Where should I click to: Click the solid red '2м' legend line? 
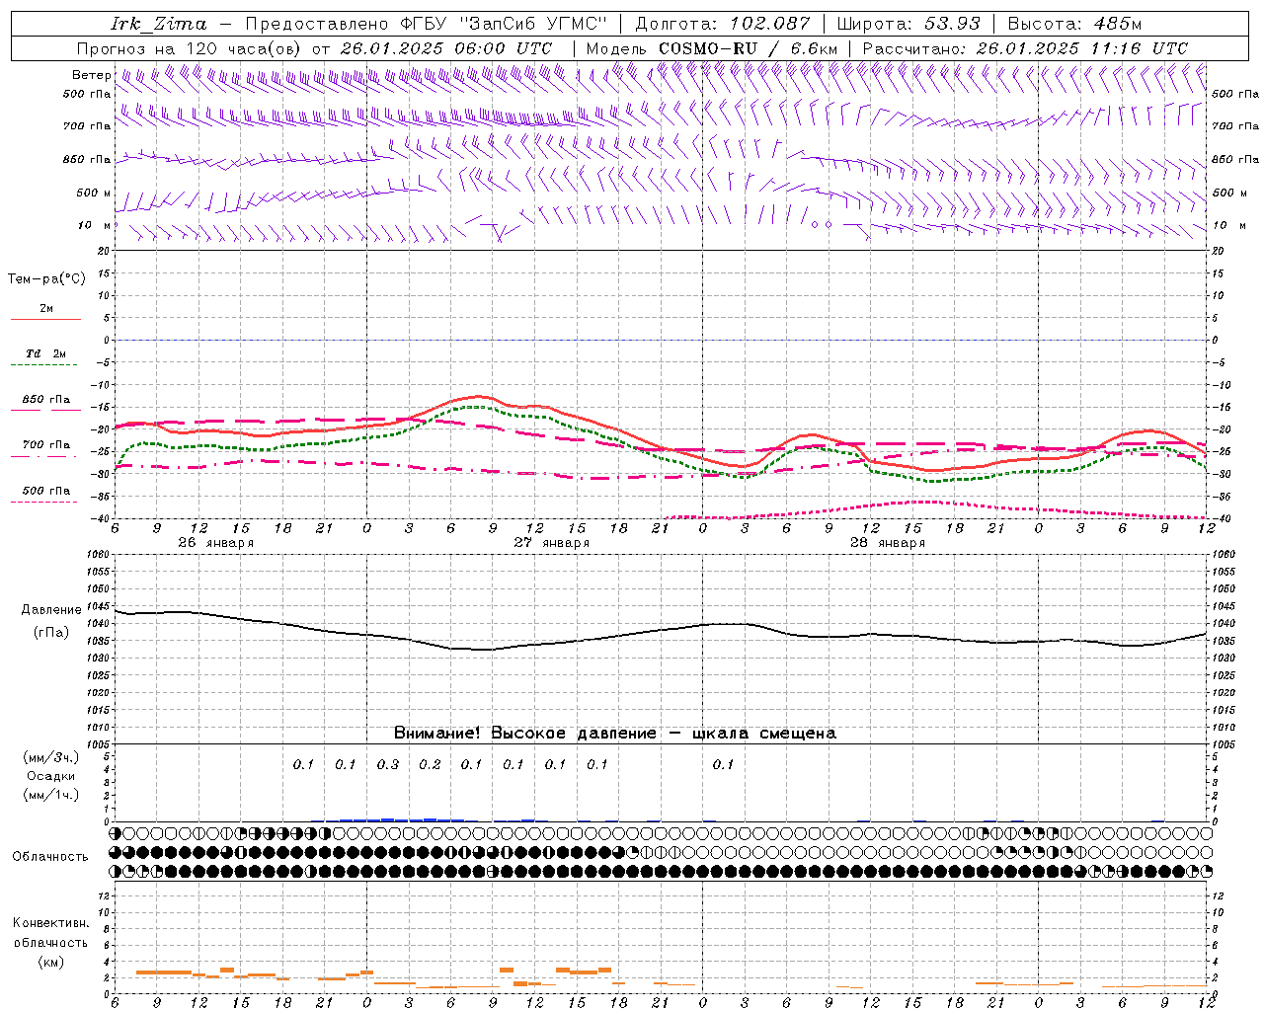(45, 320)
